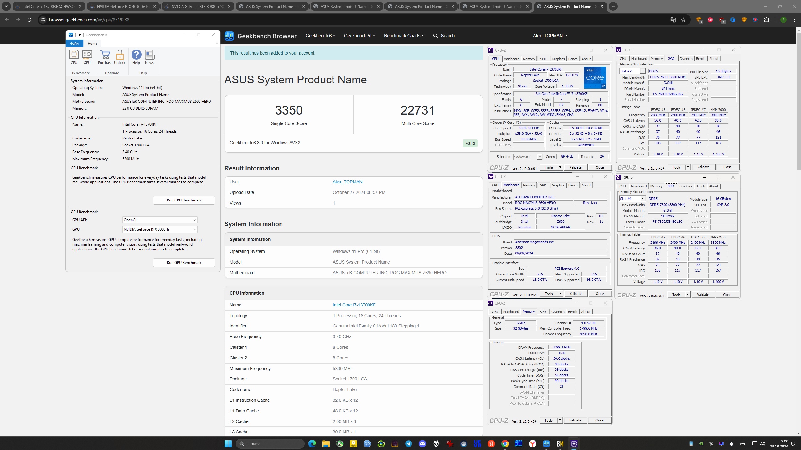The width and height of the screenshot is (801, 450).
Task: Open the Extensions puzzle-piece icon
Action: click(767, 20)
